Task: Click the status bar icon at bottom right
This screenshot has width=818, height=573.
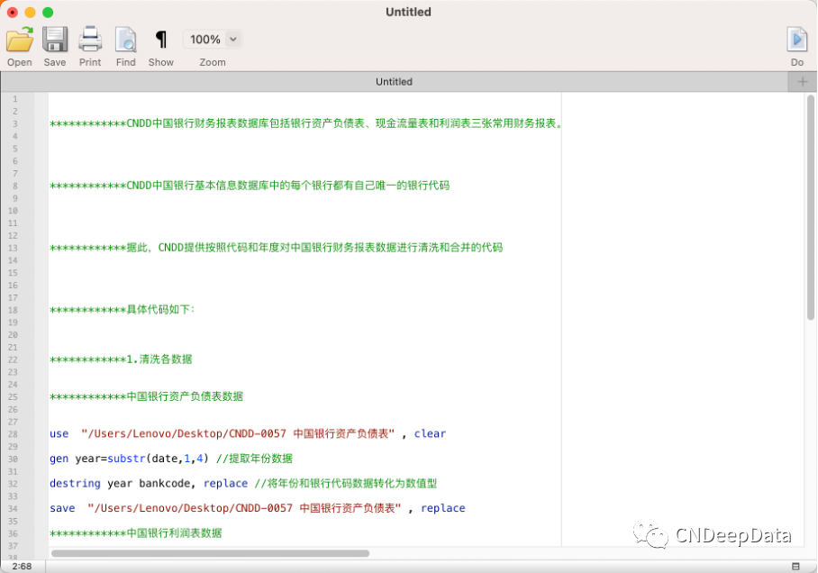Action: (x=795, y=566)
